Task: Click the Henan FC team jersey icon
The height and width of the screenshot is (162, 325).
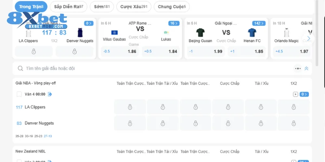Action: 252,32
